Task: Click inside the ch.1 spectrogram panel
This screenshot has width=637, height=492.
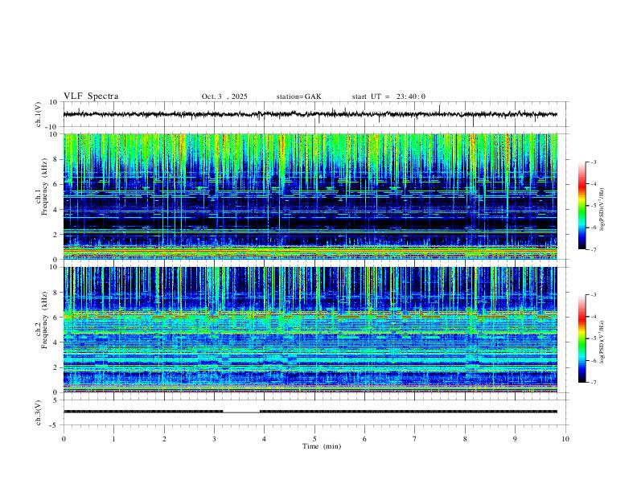Action: (x=310, y=196)
